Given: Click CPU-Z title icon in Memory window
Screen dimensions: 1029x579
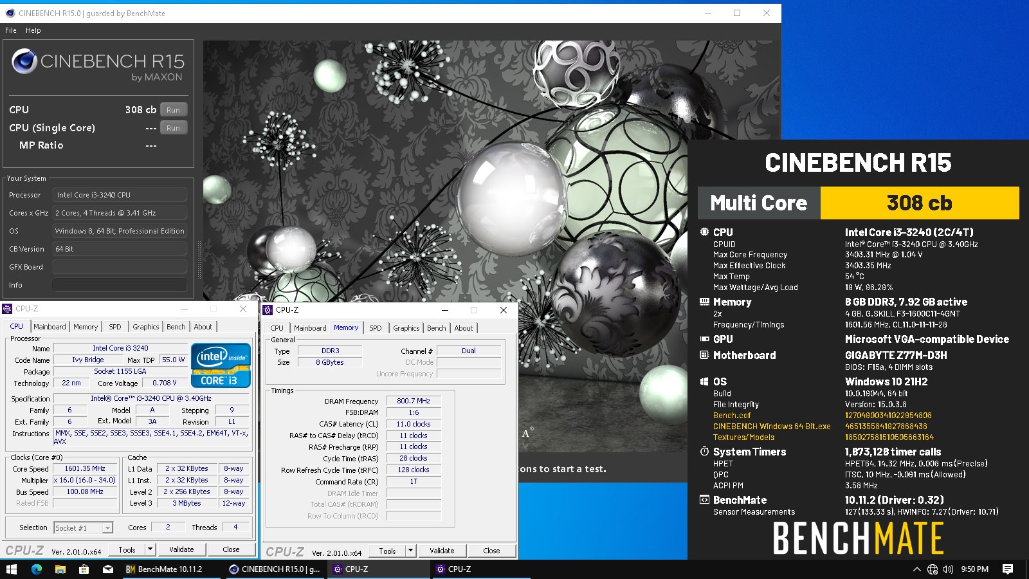Looking at the screenshot, I should [268, 310].
